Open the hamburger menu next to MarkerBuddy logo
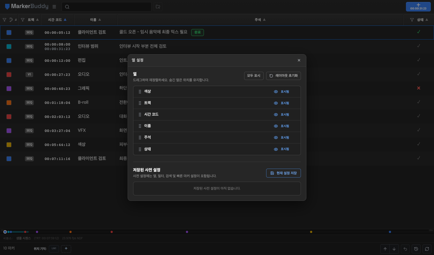The image size is (434, 255). 54,7
